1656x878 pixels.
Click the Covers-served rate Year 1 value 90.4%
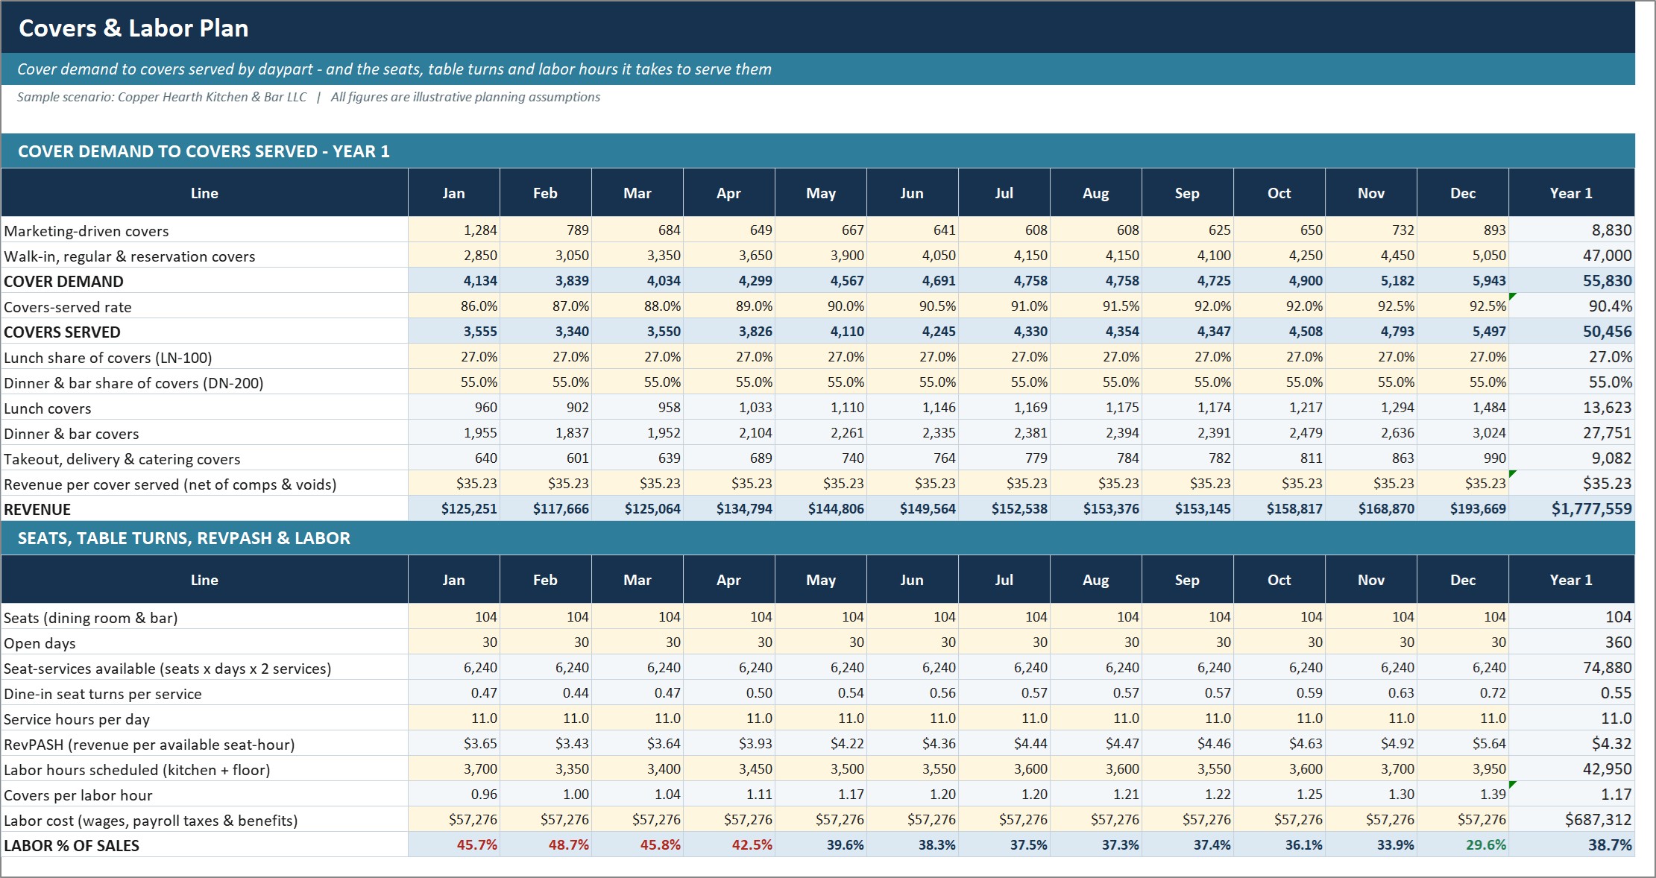[x=1572, y=306]
